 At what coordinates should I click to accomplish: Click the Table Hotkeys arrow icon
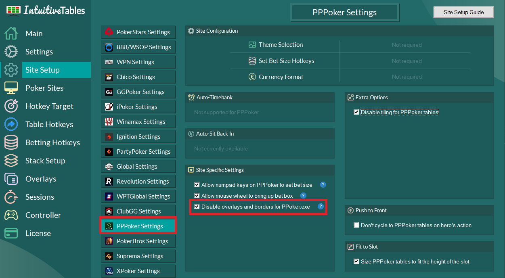[x=11, y=124]
